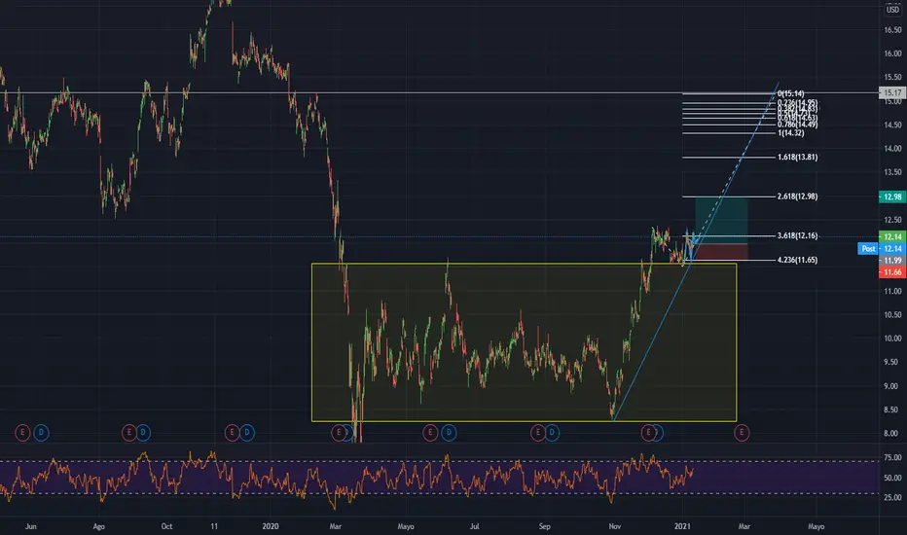Image resolution: width=907 pixels, height=535 pixels.
Task: Select the 0(15.14) Fibonacci level label
Action: pos(791,93)
